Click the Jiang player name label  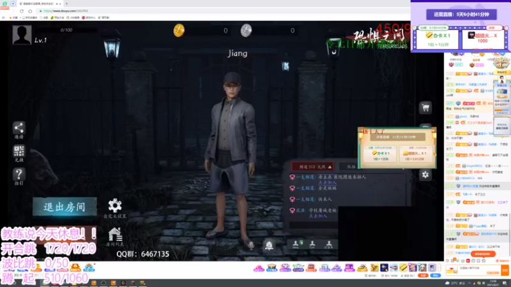click(237, 53)
